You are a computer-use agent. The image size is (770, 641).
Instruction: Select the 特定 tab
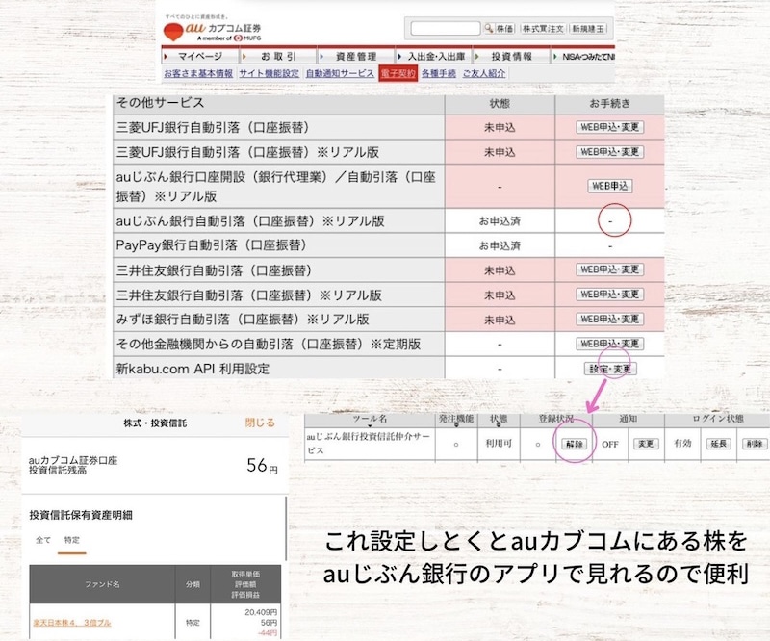[71, 540]
